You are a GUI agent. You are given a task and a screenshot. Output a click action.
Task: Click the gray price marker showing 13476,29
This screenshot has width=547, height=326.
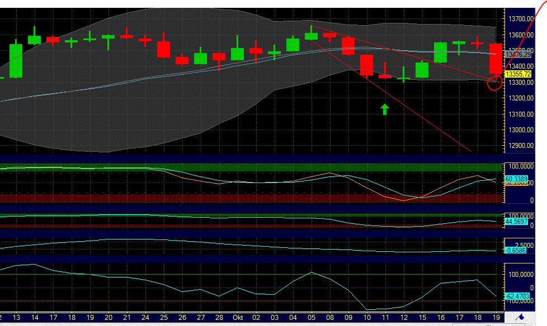point(519,55)
